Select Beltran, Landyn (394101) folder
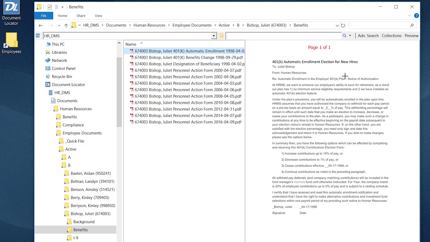 pyautogui.click(x=92, y=182)
